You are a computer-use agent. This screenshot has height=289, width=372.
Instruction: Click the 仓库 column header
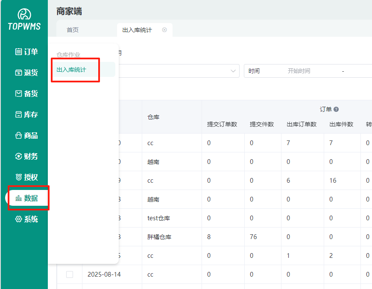(x=153, y=117)
